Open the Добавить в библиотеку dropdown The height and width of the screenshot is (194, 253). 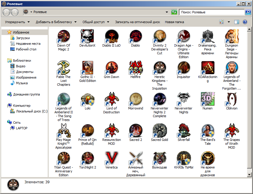(56, 22)
